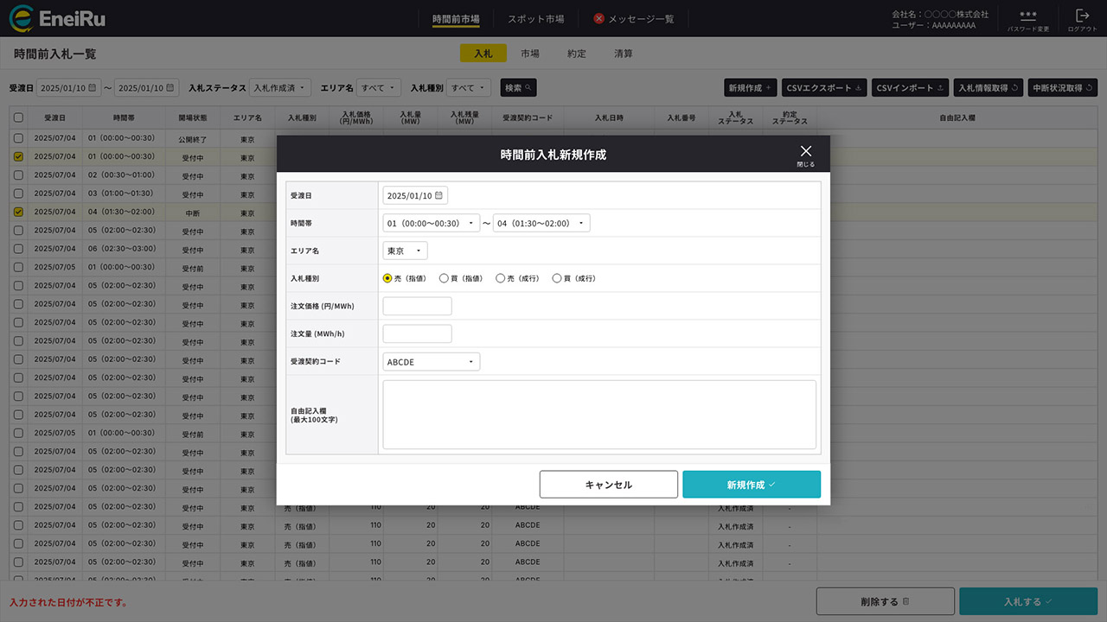Open calendar icon in dialog 受渡日 field
1107x622 pixels.
(x=438, y=196)
